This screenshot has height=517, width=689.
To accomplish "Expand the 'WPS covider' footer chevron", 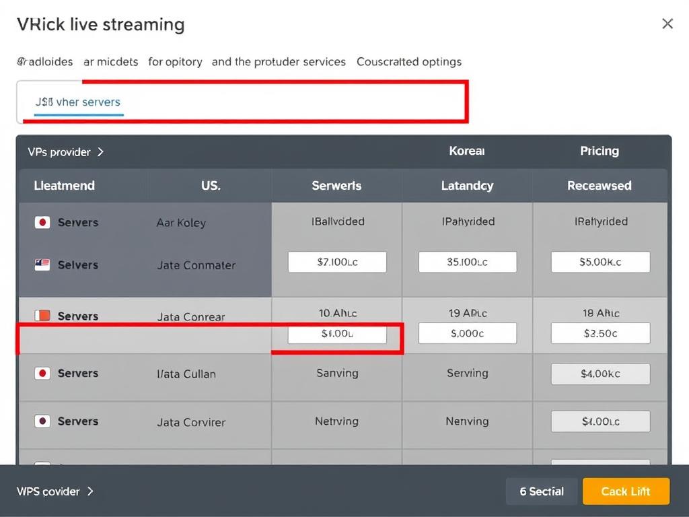I will (x=90, y=491).
